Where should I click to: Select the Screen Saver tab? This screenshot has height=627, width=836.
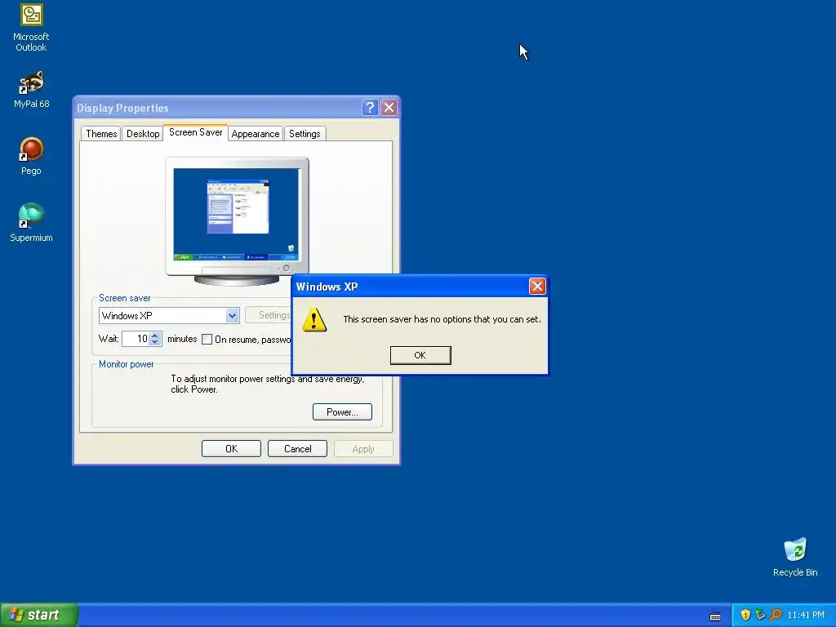pos(196,132)
